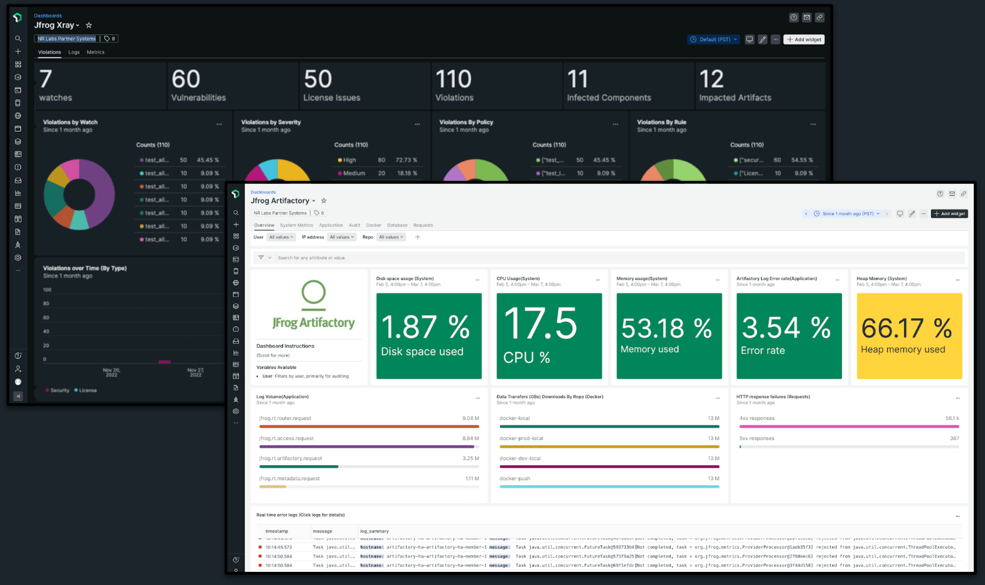
Task: Open help icon in Xray window header
Action: pyautogui.click(x=794, y=18)
